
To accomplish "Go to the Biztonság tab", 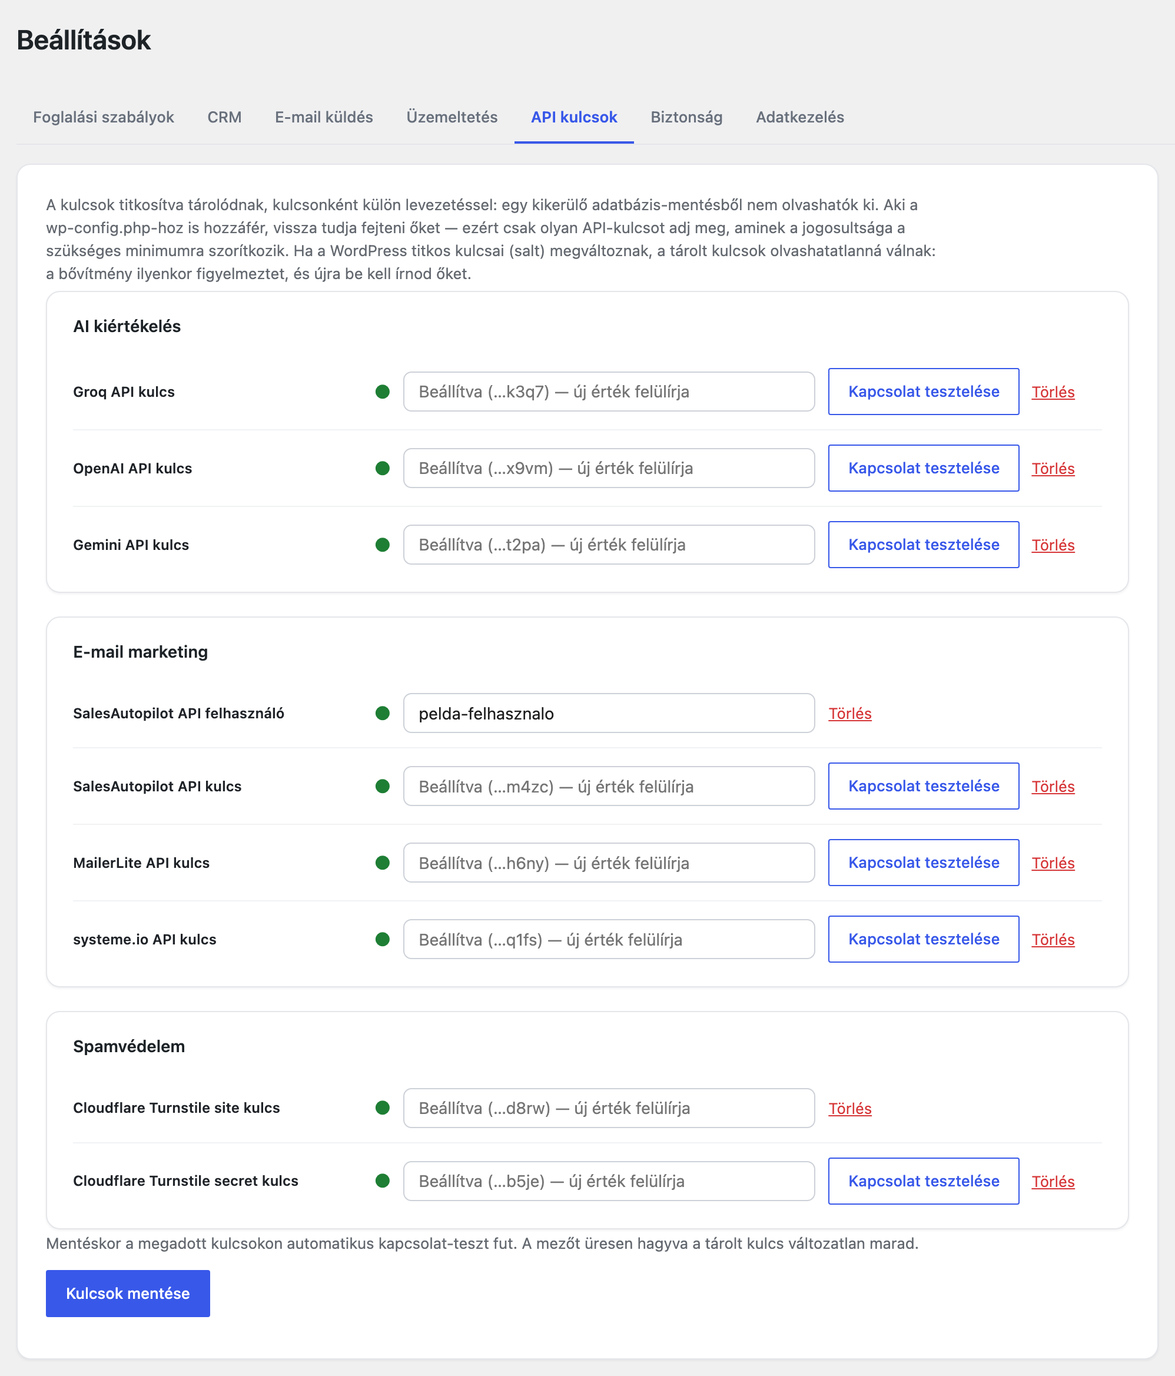I will pos(686,117).
